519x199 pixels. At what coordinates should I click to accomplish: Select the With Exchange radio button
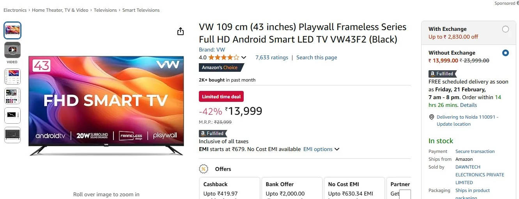coord(505,29)
